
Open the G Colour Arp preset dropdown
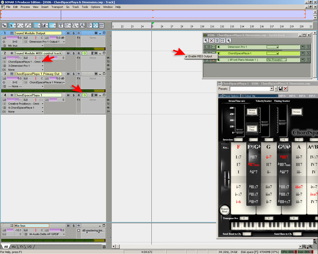(x=259, y=96)
